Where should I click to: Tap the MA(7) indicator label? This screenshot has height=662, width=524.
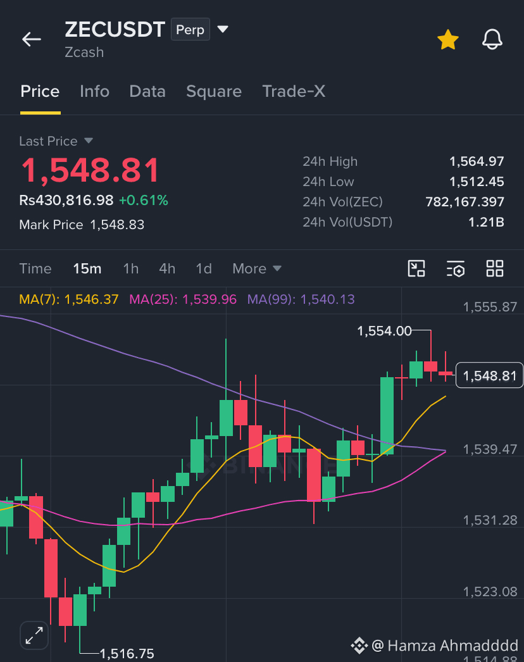coord(69,299)
